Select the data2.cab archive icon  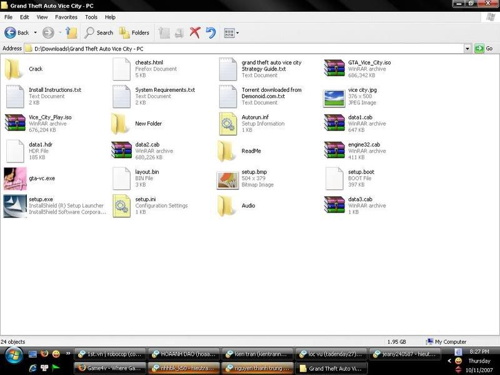click(121, 151)
